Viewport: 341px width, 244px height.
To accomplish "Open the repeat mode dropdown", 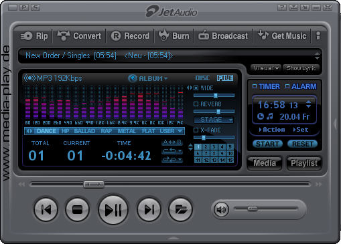I will [x=172, y=151].
